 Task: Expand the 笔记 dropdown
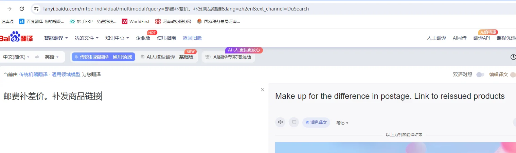tap(342, 123)
